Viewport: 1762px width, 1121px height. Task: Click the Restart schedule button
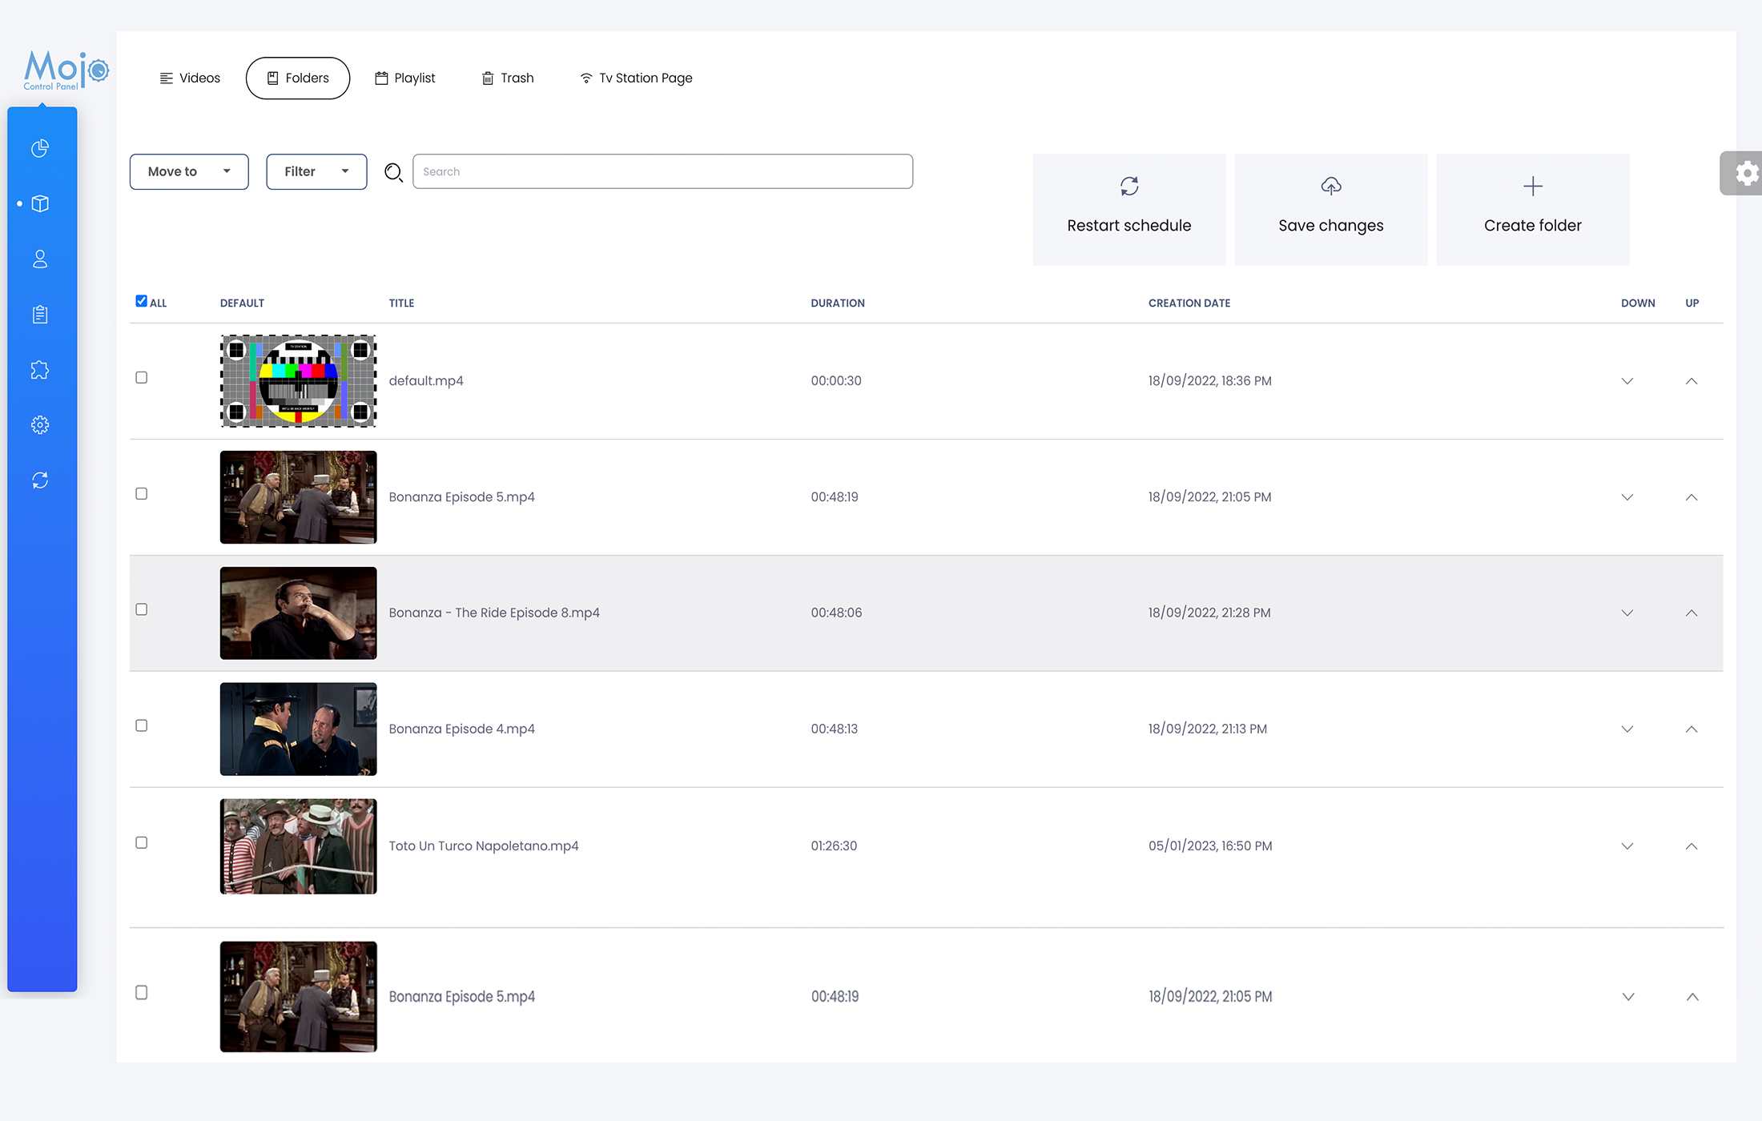click(x=1128, y=208)
